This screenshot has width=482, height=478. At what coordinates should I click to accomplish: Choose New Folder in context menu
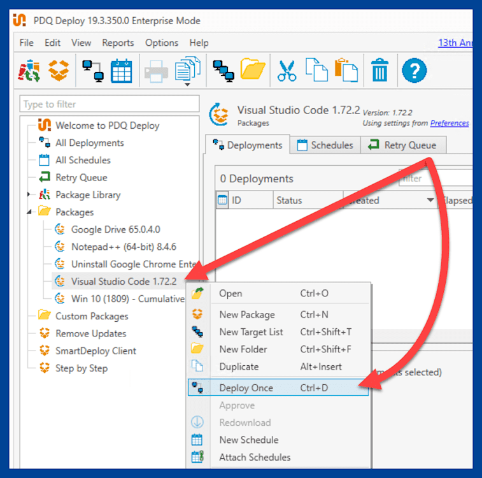278,349
